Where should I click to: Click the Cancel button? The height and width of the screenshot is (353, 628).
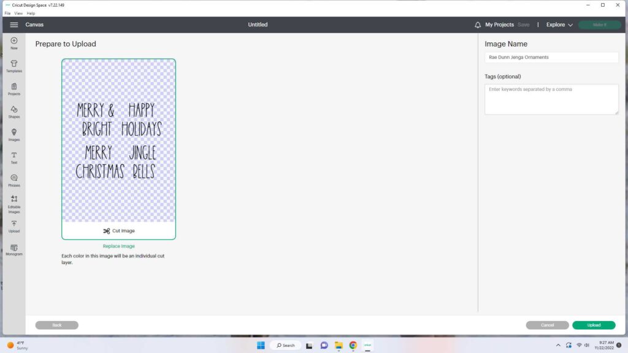click(547, 325)
